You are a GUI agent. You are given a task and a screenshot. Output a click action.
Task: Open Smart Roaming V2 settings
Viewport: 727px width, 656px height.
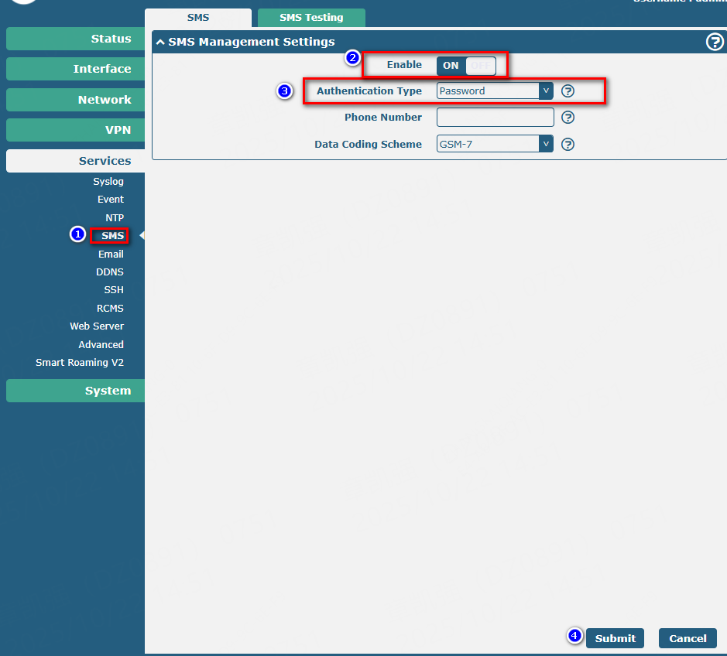click(x=80, y=362)
